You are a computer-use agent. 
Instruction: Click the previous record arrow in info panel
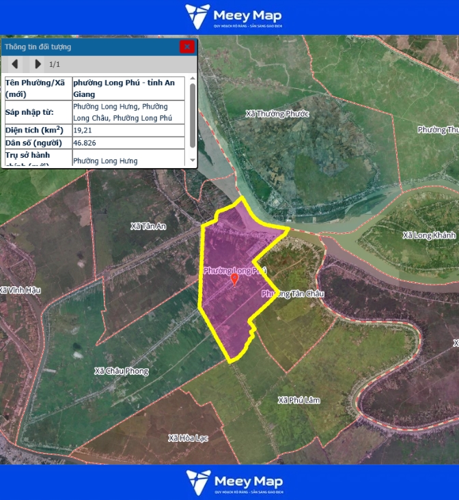click(x=14, y=64)
